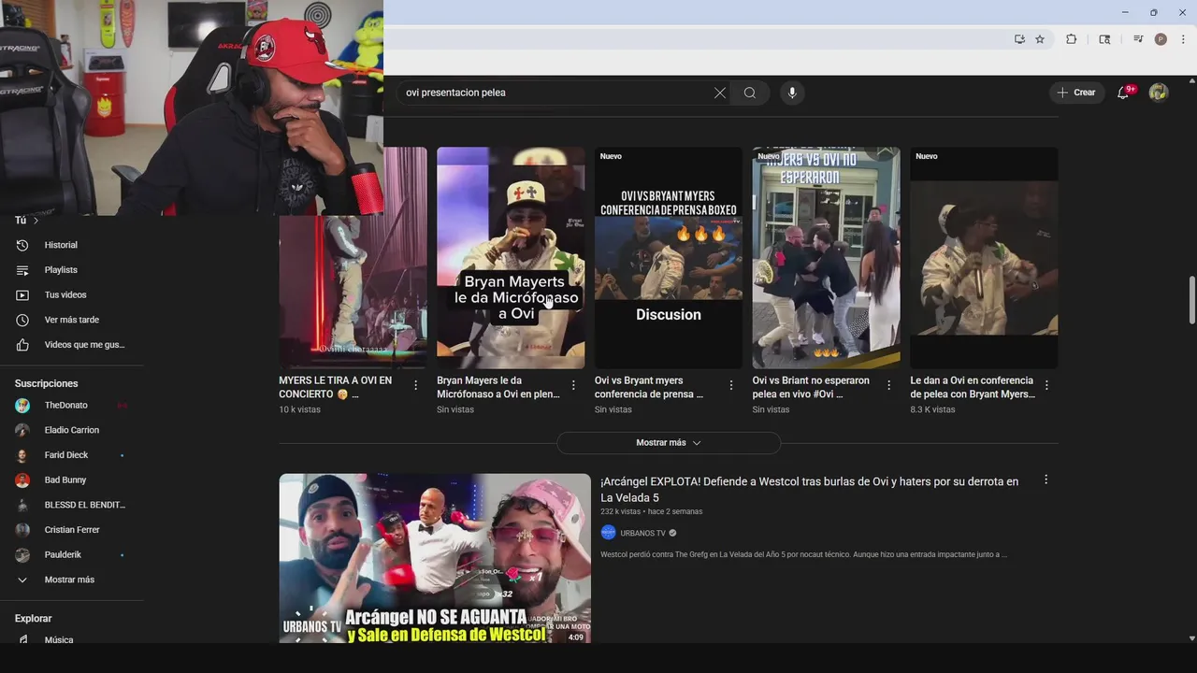Expand more Shorts with the Mostrar más button
1197x673 pixels.
[x=669, y=443]
